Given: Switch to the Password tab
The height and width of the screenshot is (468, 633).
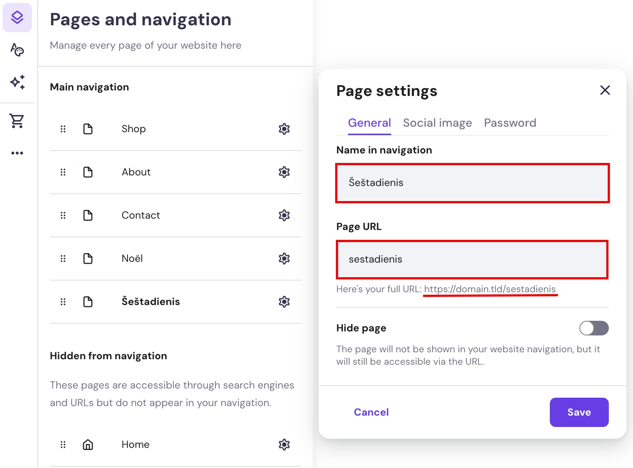Looking at the screenshot, I should click(x=510, y=123).
